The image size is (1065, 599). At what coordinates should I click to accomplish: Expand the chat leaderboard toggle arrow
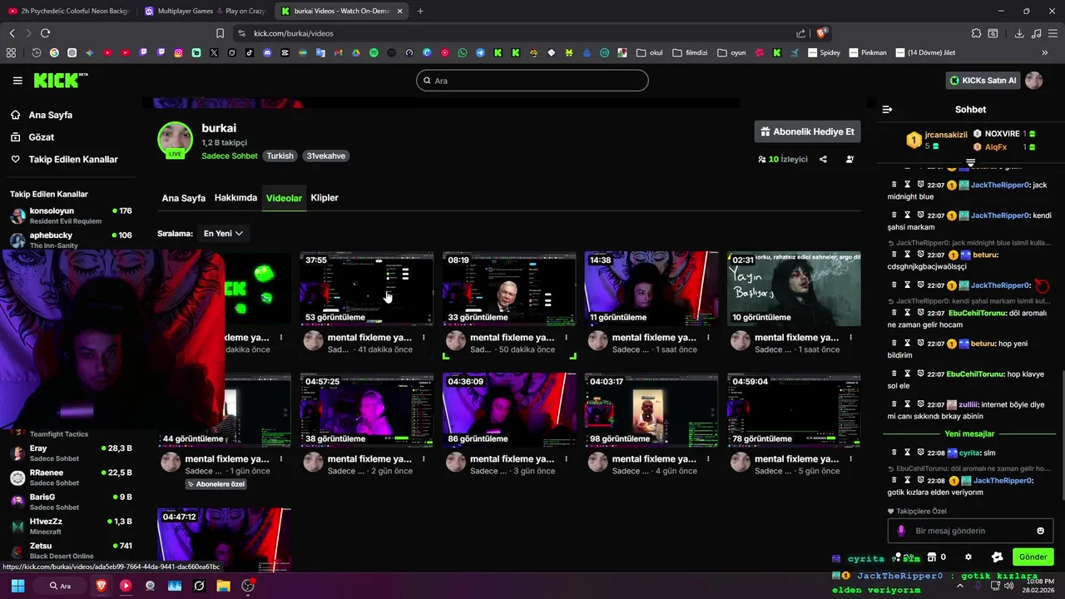970,162
